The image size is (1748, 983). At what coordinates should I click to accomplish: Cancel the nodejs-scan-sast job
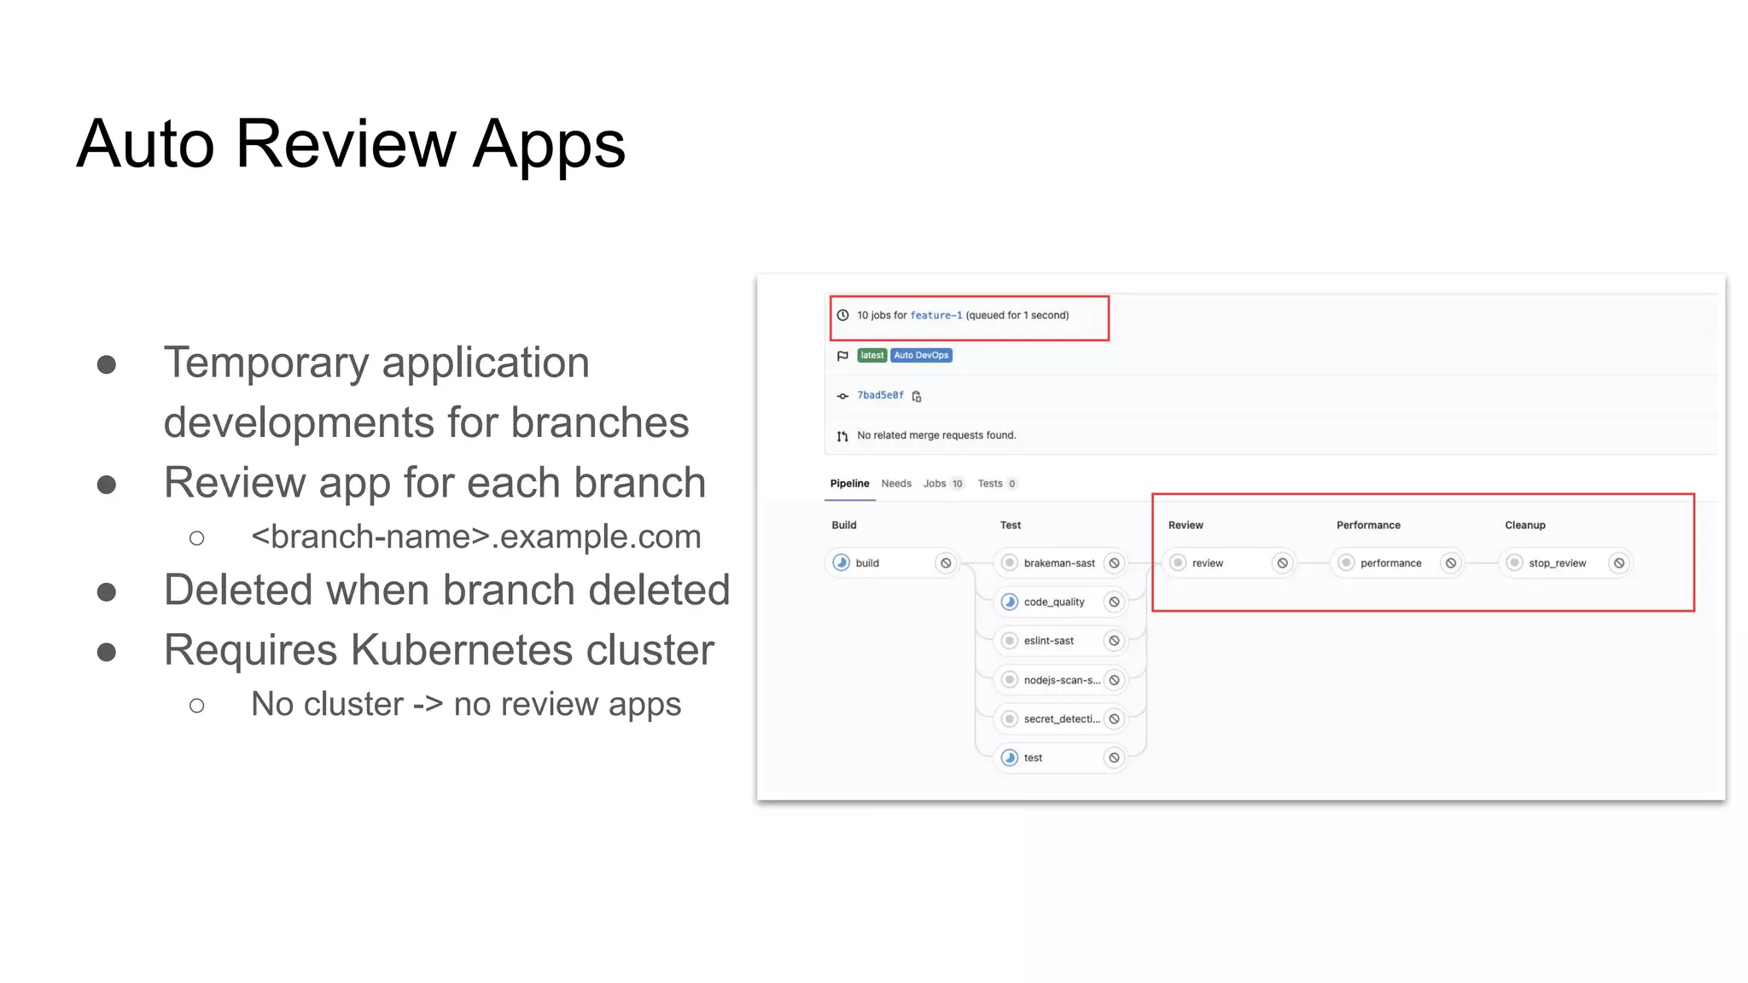(x=1114, y=680)
